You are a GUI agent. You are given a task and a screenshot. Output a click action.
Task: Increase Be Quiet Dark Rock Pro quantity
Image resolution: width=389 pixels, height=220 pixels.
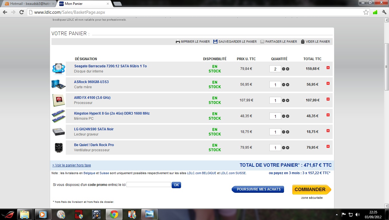point(287,148)
